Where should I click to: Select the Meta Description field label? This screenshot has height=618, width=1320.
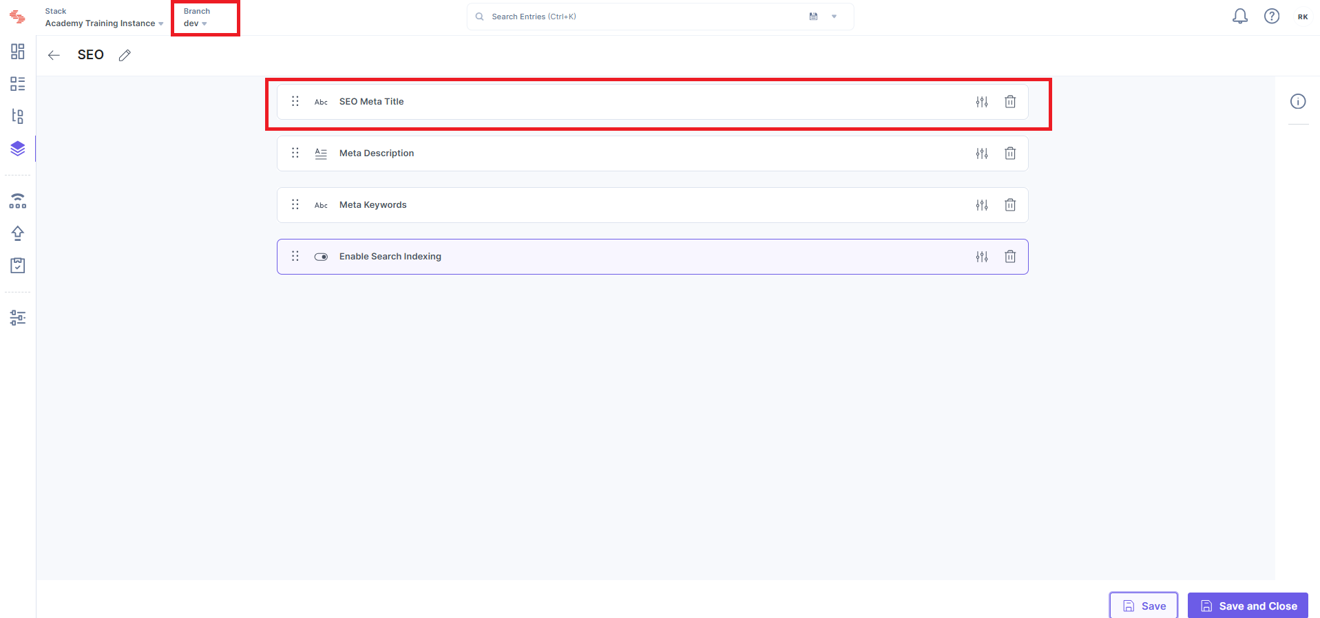(377, 153)
